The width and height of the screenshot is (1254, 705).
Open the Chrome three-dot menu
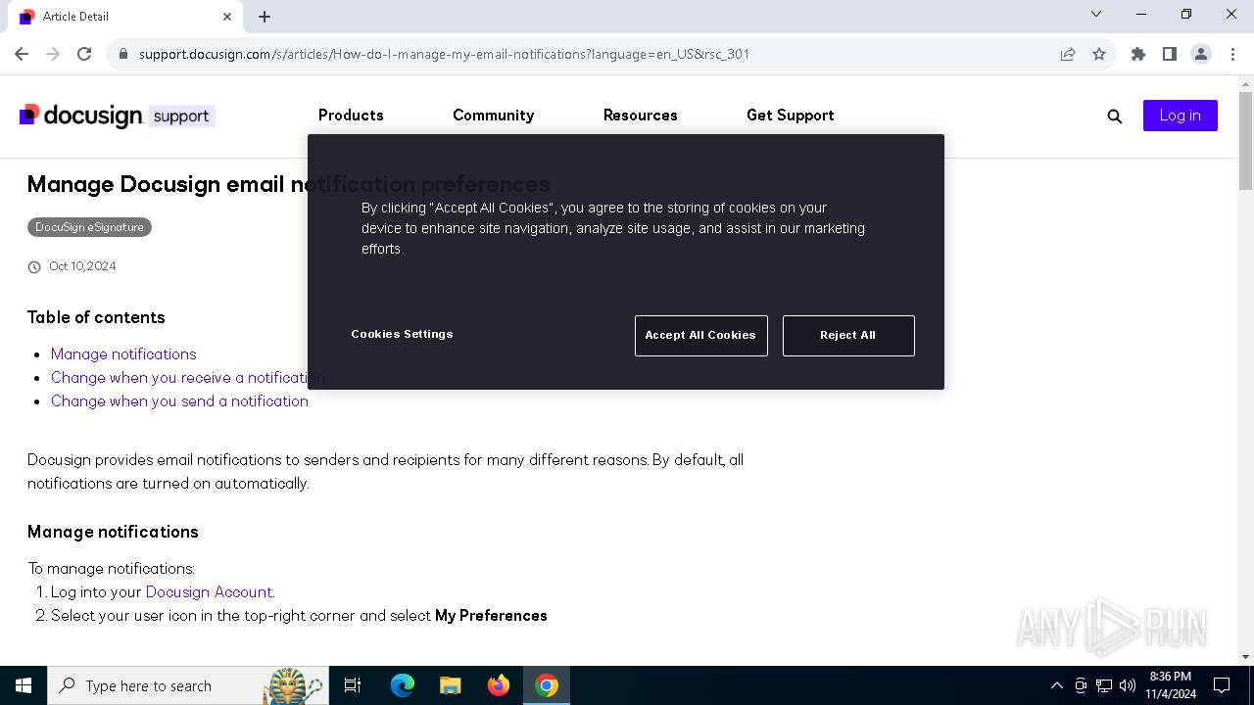point(1232,54)
